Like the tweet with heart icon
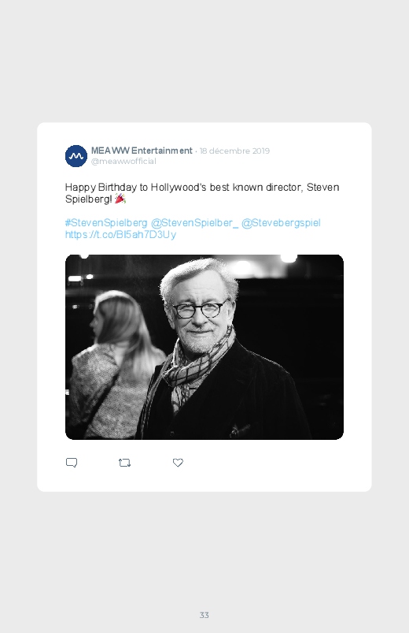 click(178, 463)
